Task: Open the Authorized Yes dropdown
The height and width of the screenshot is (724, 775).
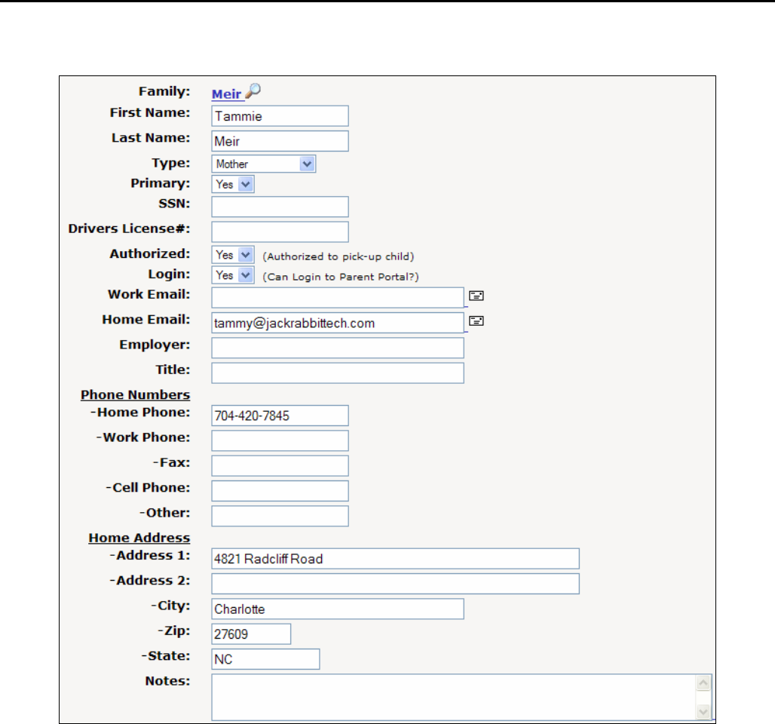Action: 233,255
